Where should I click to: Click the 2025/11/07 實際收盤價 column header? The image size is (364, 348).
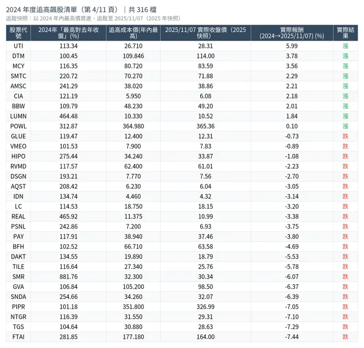[x=205, y=33]
